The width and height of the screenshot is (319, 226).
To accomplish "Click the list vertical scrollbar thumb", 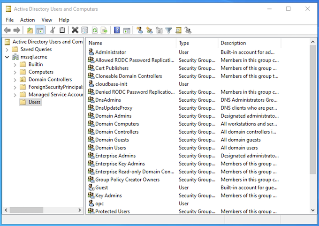I will point(313,110).
